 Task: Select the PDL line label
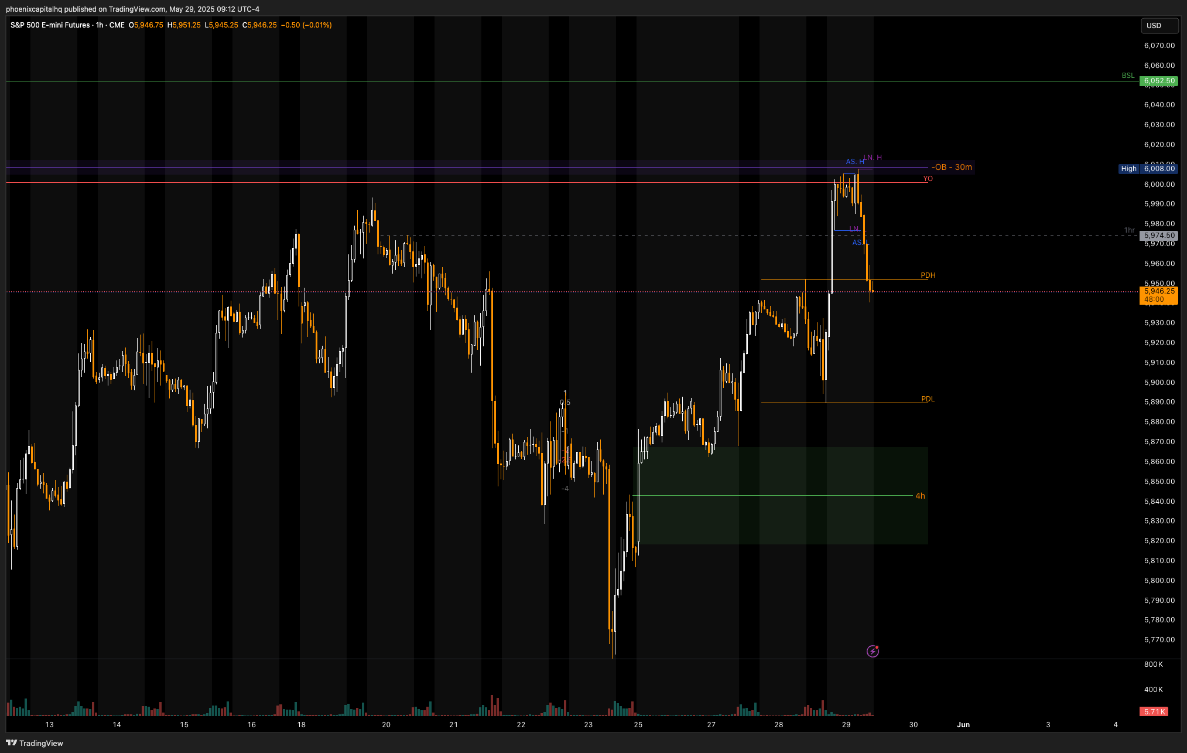coord(928,399)
